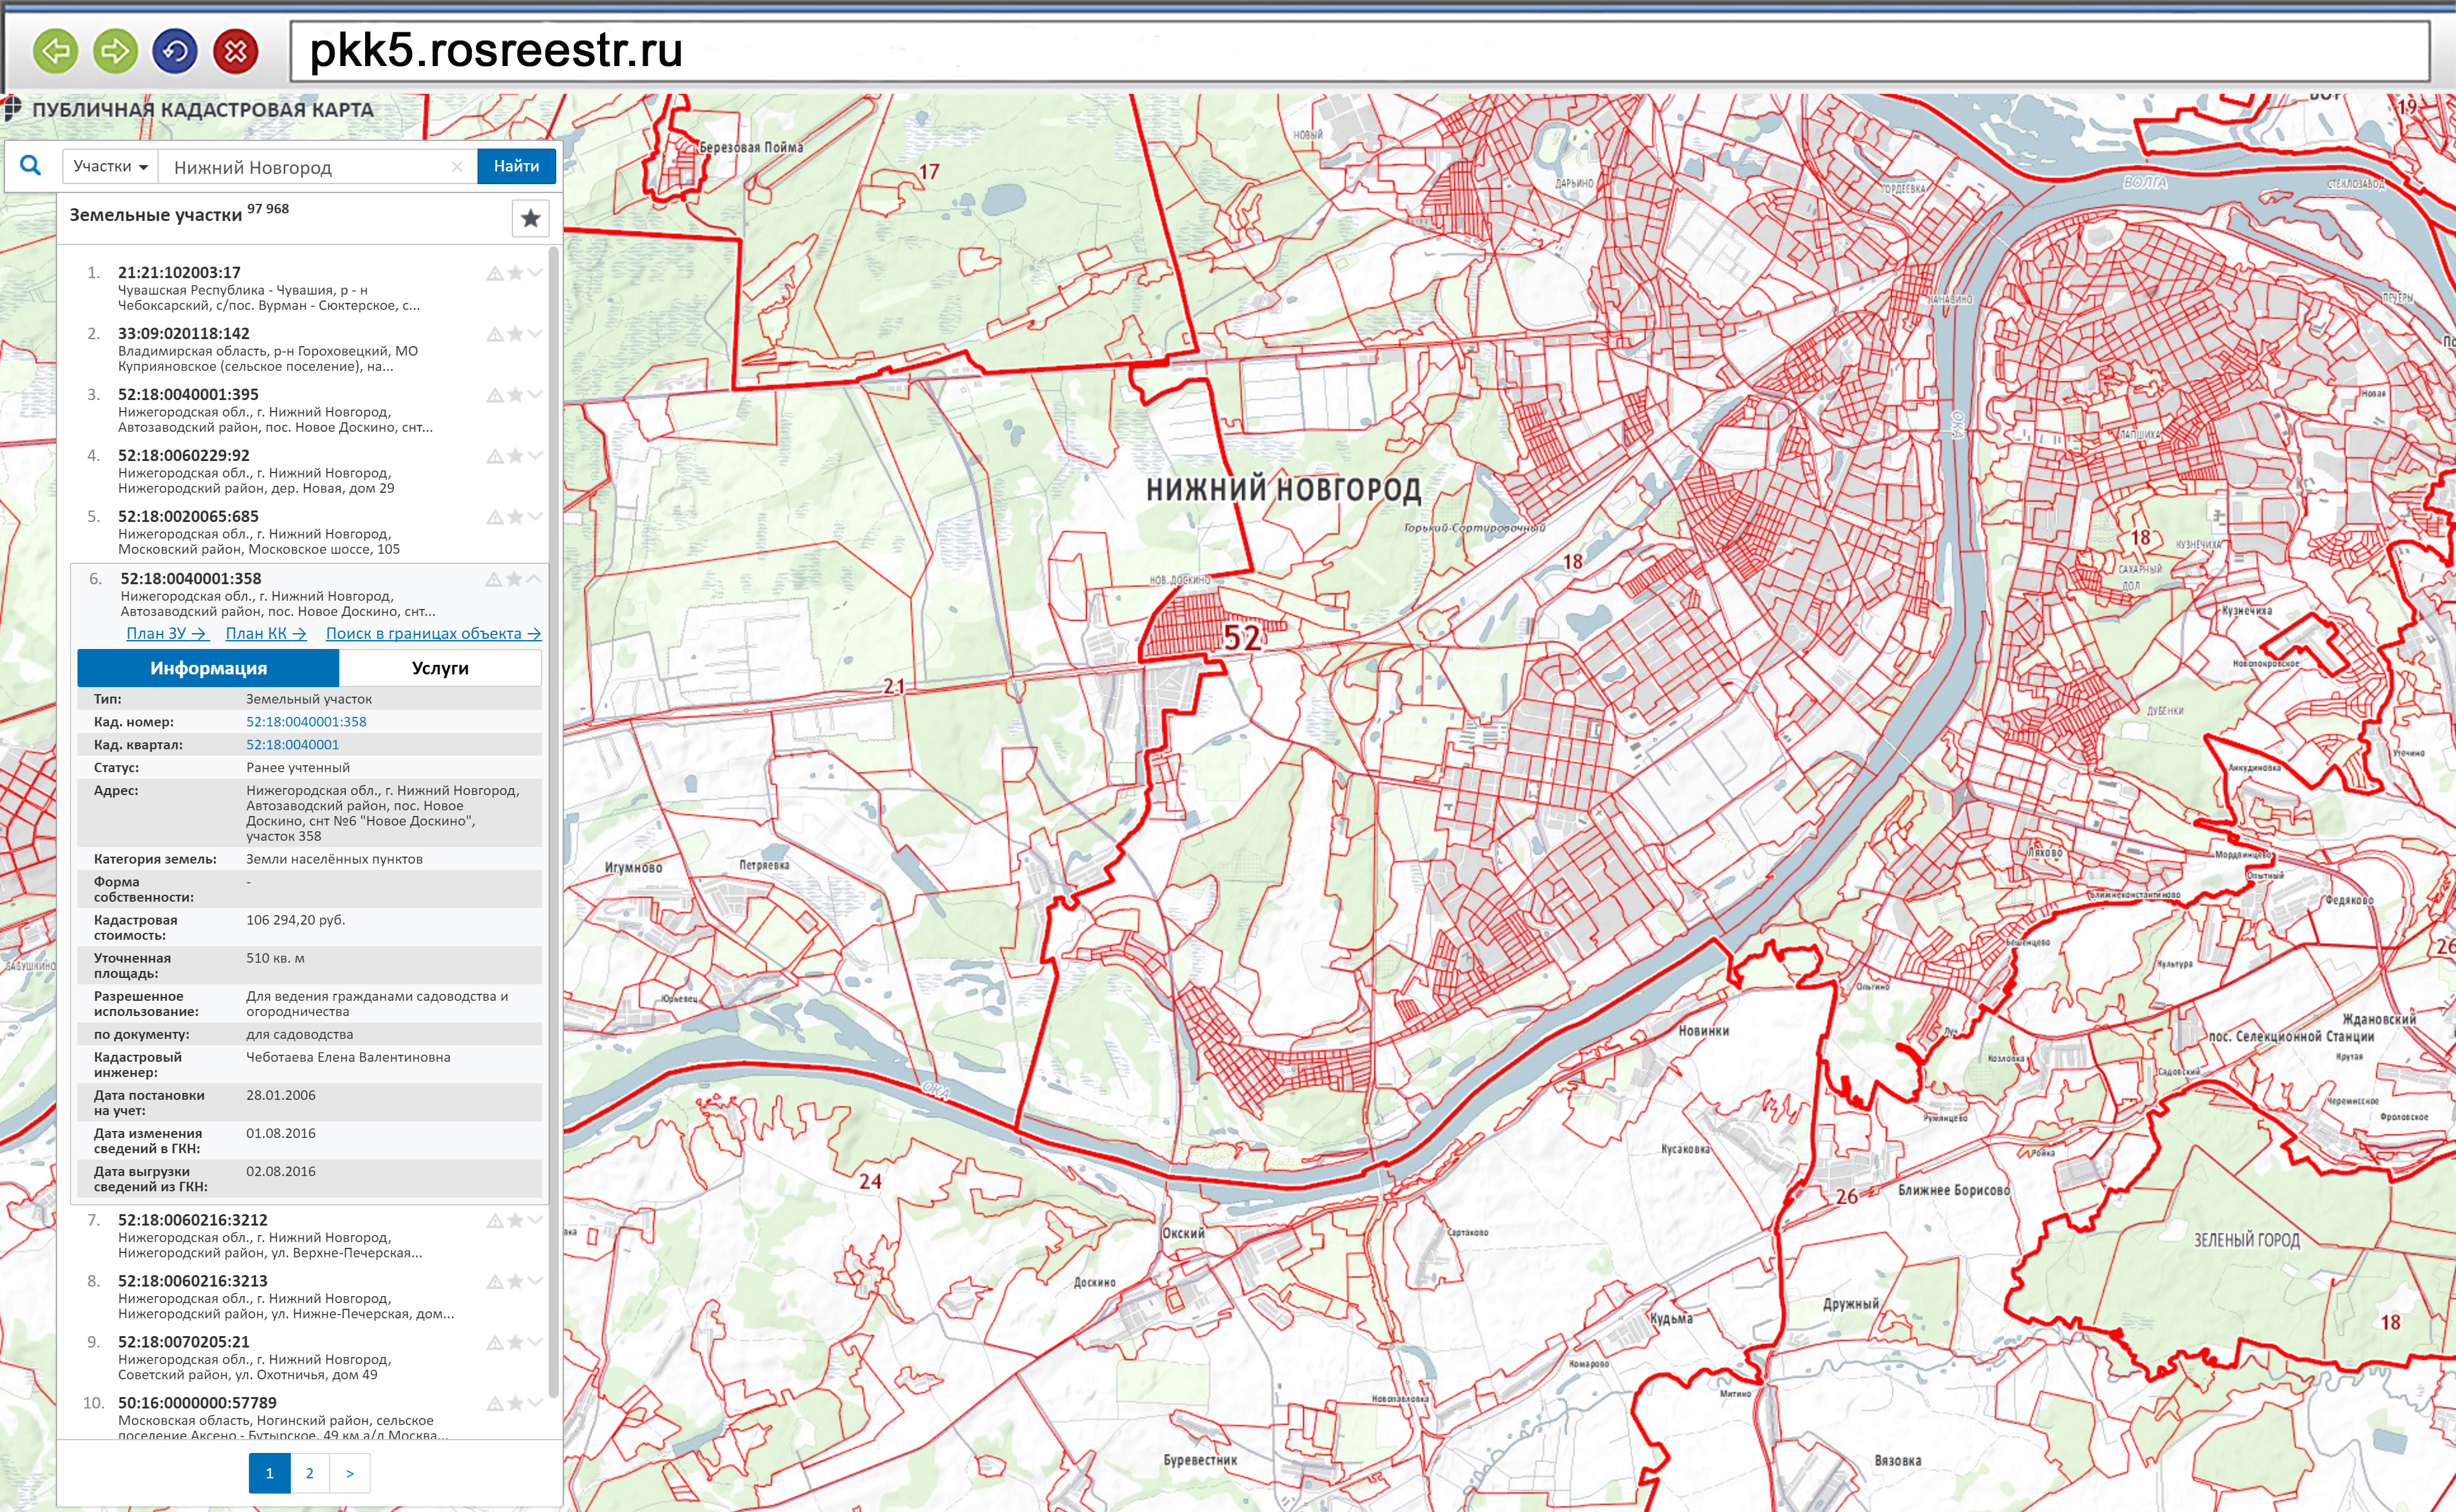
Task: Report error for parcel 21:21:102003:17
Action: (495, 273)
